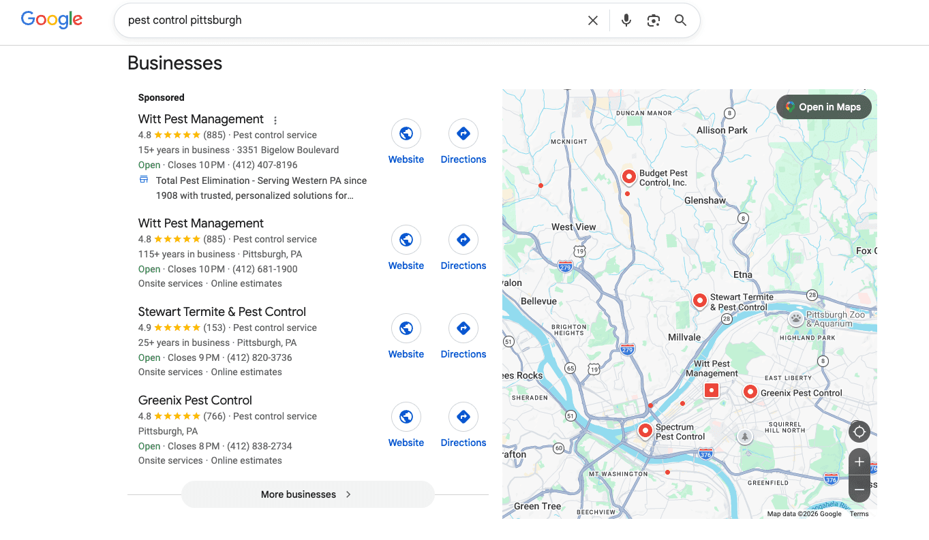Click phone number (412) 820-3736
This screenshot has width=929, height=540.
point(260,358)
